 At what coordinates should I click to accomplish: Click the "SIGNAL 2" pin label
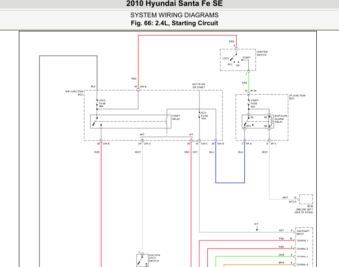(x=302, y=249)
